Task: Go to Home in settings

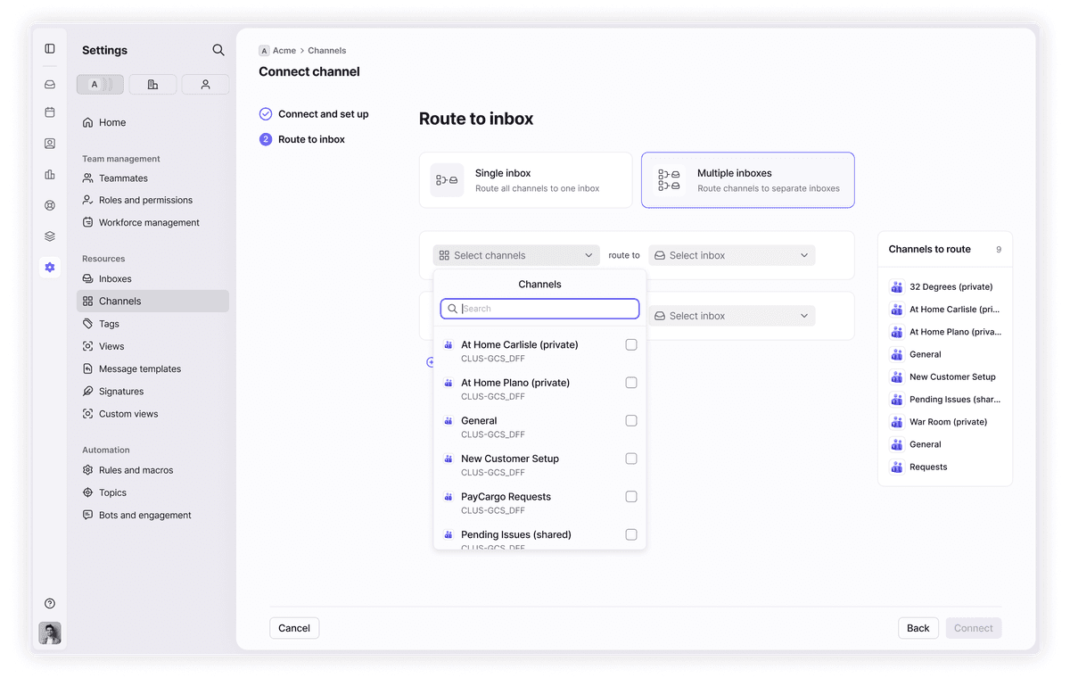Action: [x=152, y=122]
